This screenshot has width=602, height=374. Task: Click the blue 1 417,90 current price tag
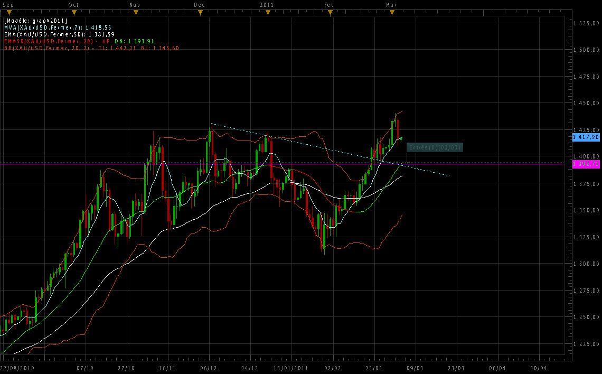[x=586, y=137]
